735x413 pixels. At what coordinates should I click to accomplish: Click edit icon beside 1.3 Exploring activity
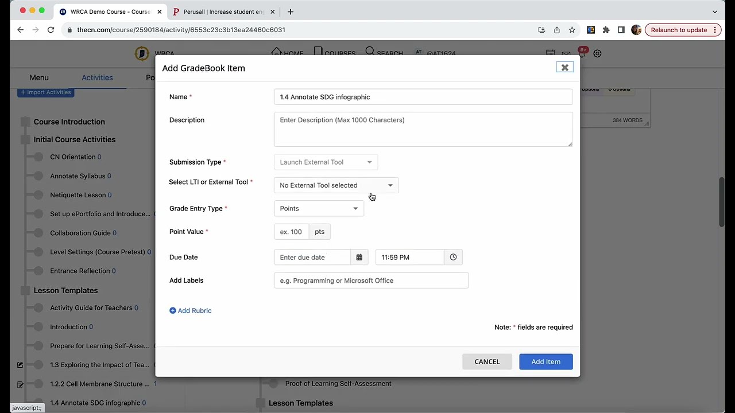(x=20, y=365)
